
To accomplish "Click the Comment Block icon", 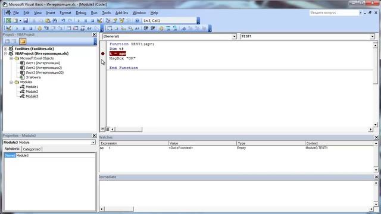I will click(168, 29).
